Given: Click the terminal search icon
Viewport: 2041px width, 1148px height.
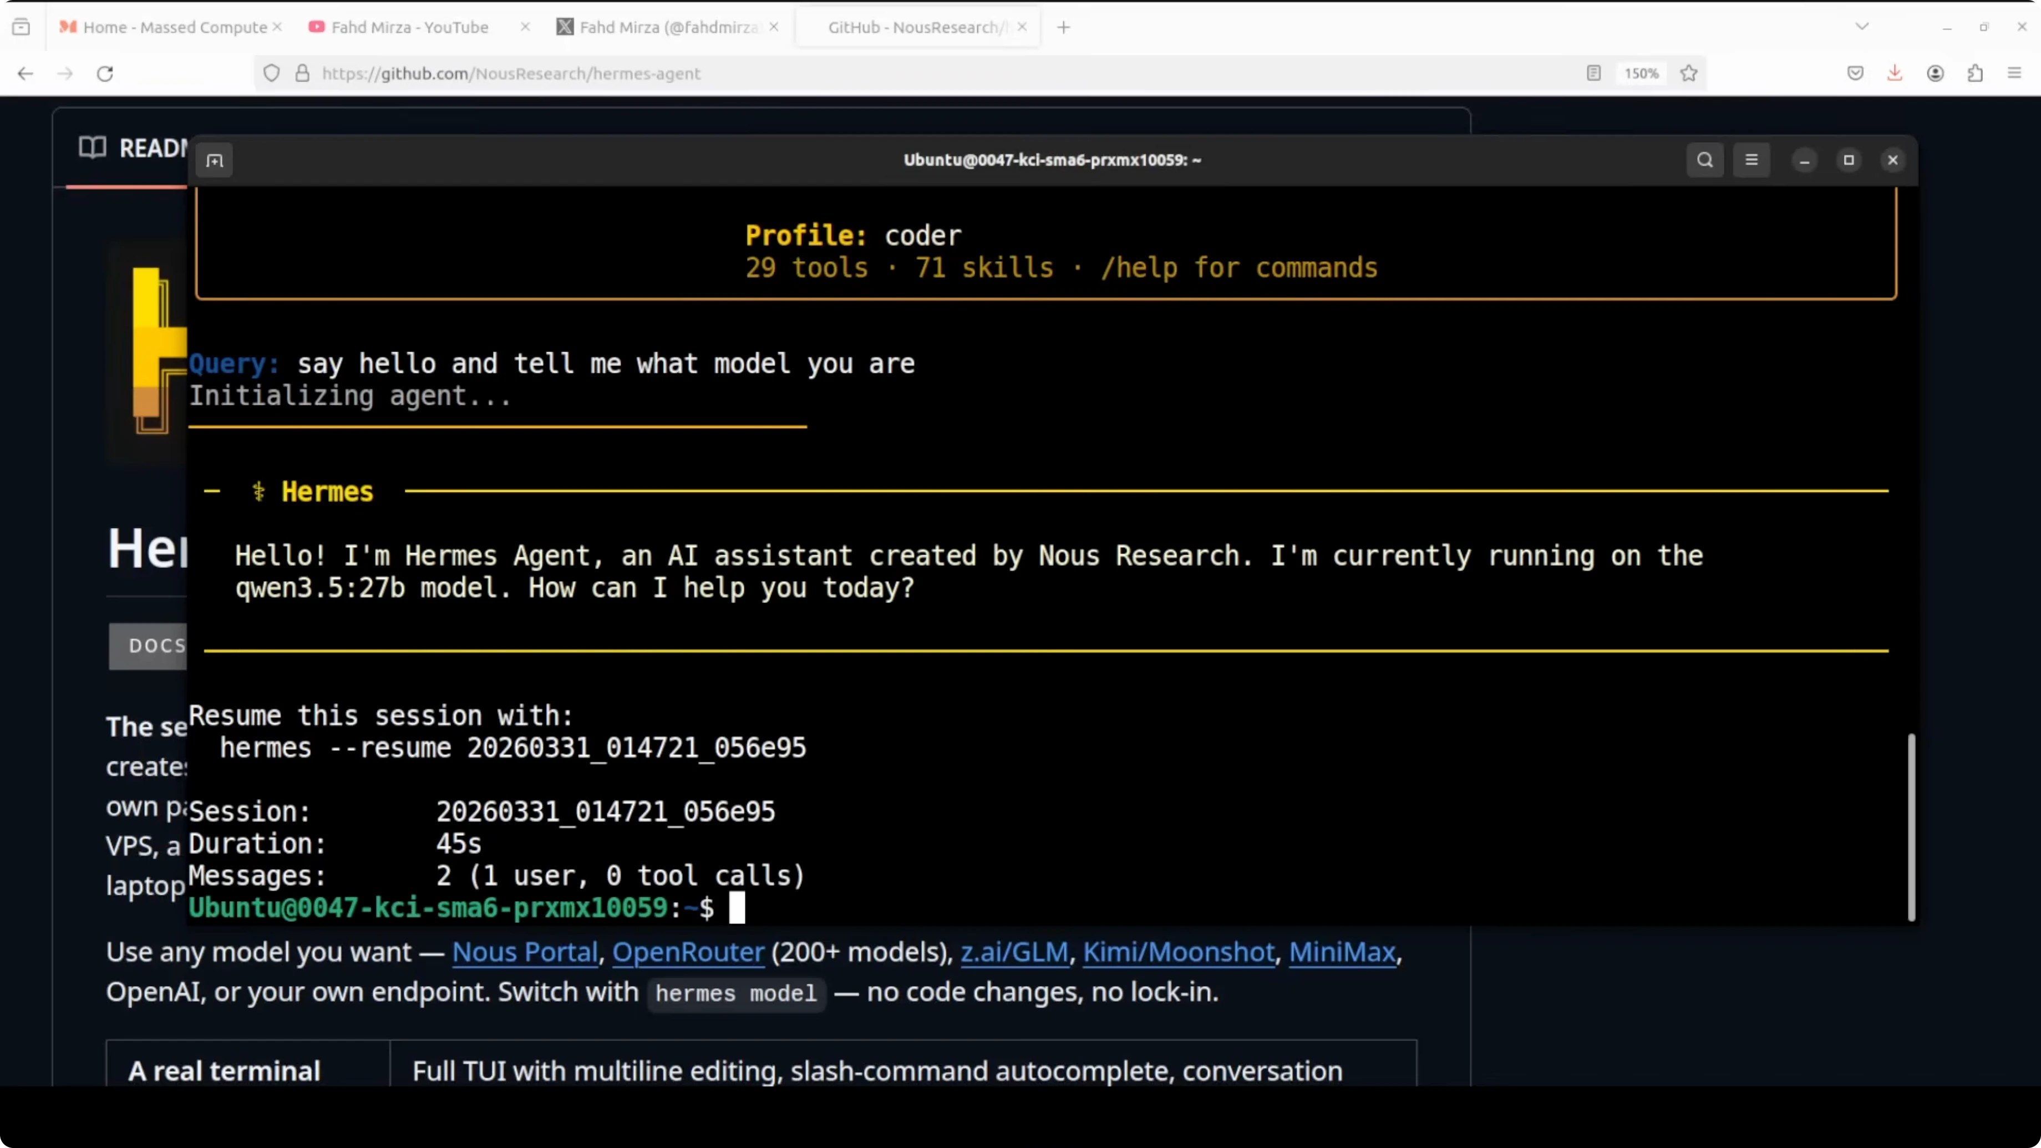Looking at the screenshot, I should (1705, 160).
